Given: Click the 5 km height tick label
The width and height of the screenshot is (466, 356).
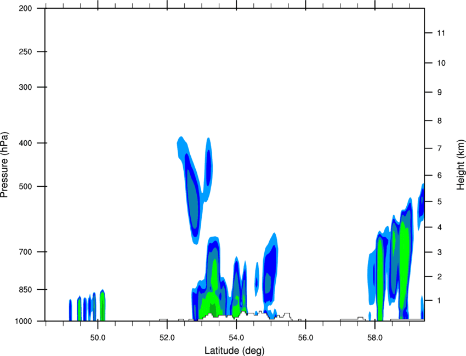Looking at the screenshot, I should [x=439, y=202].
